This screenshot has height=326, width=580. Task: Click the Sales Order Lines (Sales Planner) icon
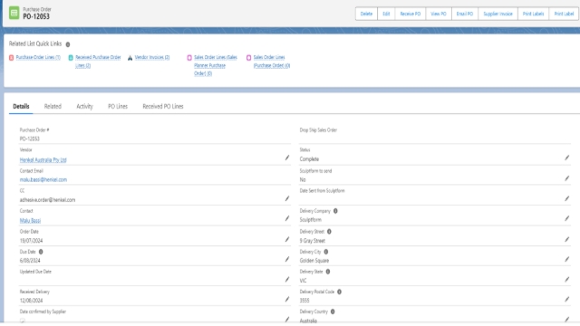(x=189, y=58)
